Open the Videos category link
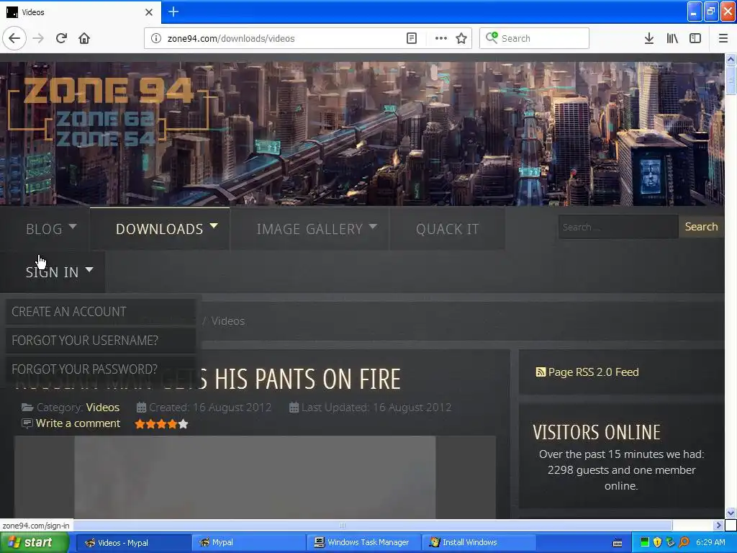The width and height of the screenshot is (737, 553). tap(102, 408)
